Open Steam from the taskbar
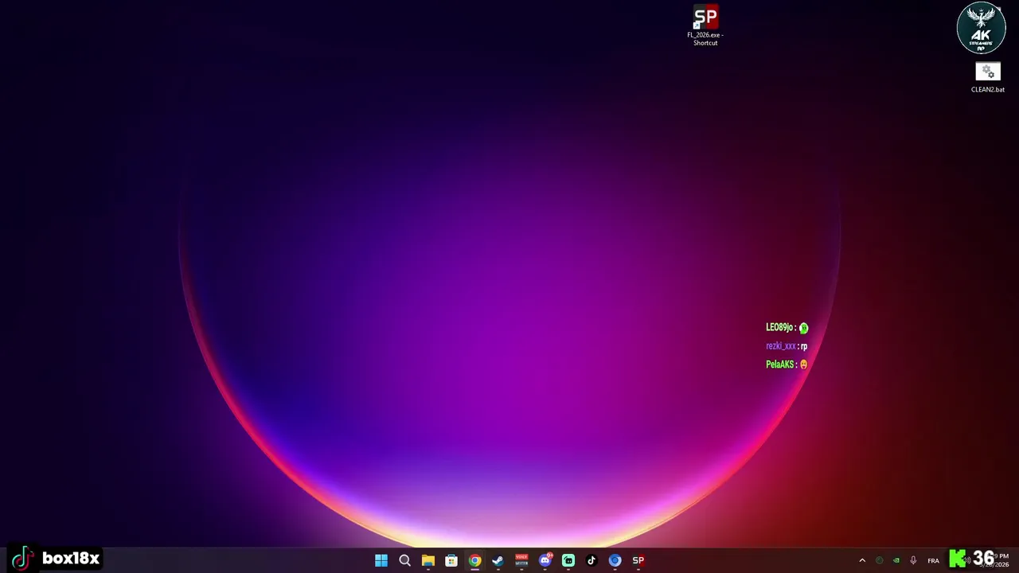1019x573 pixels. 498,560
